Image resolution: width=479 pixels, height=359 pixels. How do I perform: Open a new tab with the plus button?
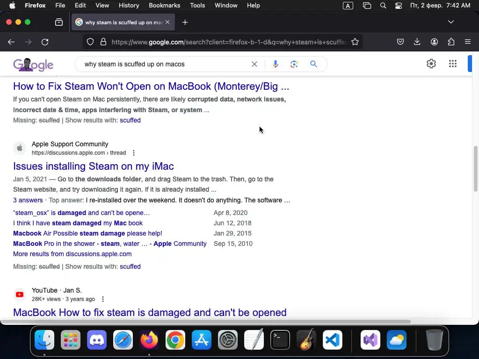185,22
